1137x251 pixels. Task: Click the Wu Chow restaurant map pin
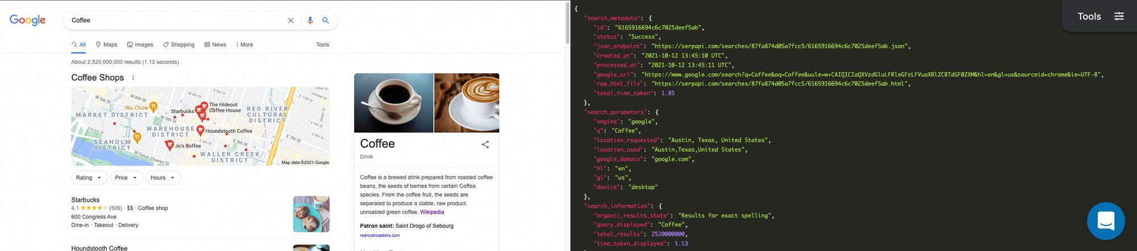(x=153, y=107)
